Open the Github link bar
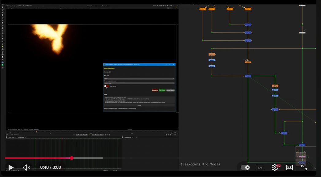The width and height of the screenshot is (321, 177). coord(139,105)
